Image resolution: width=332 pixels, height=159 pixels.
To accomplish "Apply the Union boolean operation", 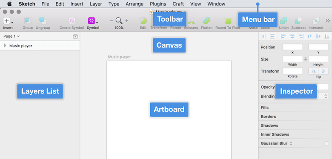I will pyautogui.click(x=284, y=21).
